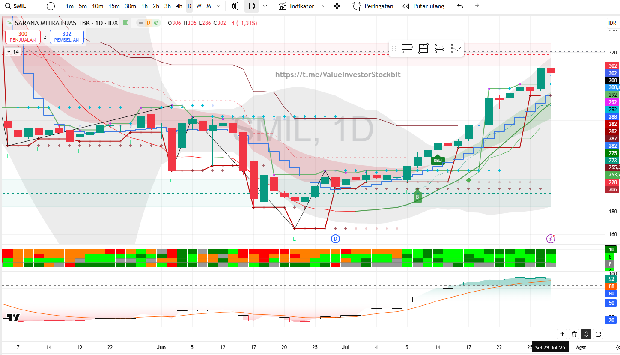
Task: Select the 15m interval
Action: pyautogui.click(x=114, y=6)
